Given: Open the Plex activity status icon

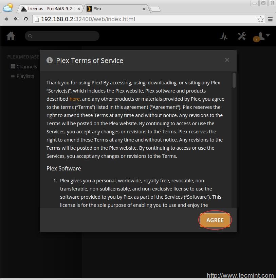Looking at the screenshot, I should coord(224,36).
